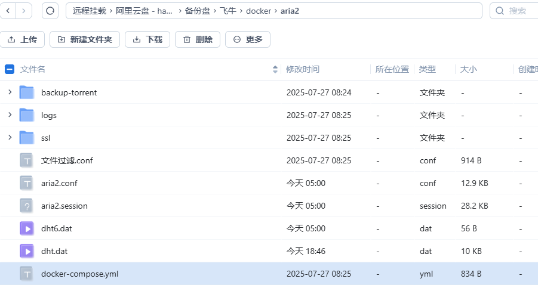Click the logs folder icon

(27, 115)
